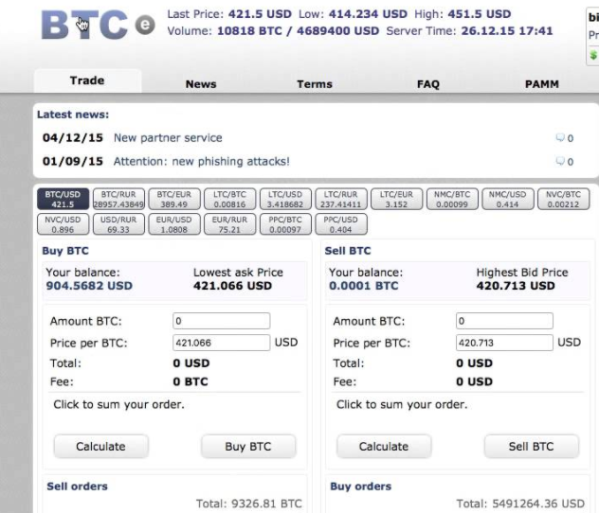
Task: Select the LTC/USD currency pair
Action: coord(285,199)
